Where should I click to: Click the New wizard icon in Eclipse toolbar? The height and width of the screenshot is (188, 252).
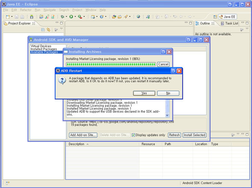coord(8,17)
